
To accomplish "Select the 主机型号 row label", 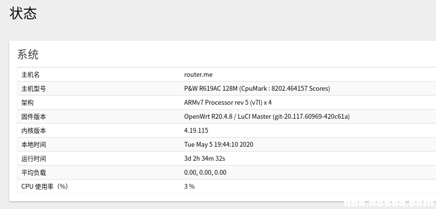I will [x=34, y=89].
